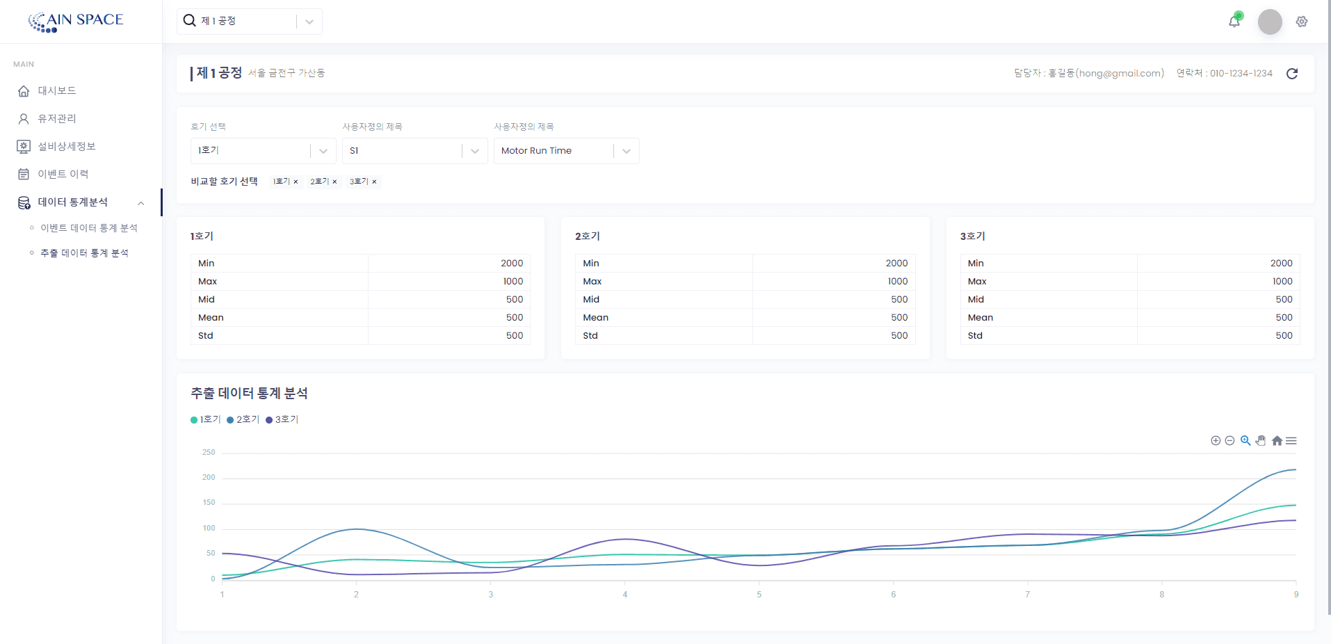
Task: Zoom in on the statistics chart
Action: (1216, 440)
